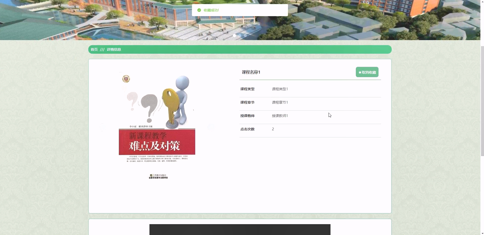Click the university emblem on the book cover
The image size is (484, 235).
(x=126, y=79)
